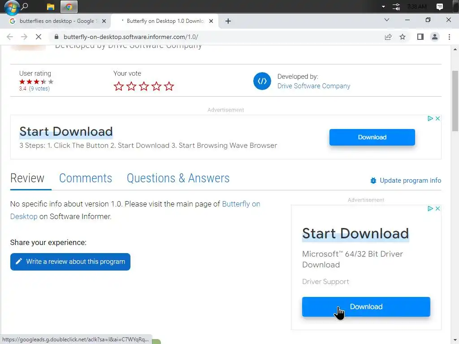The image size is (459, 344).
Task: Rate program two stars
Action: [131, 86]
